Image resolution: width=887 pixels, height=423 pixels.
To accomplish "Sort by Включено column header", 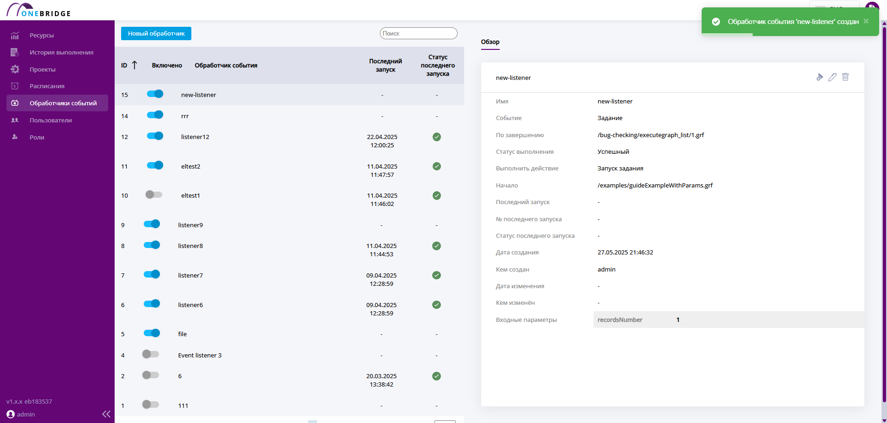I will pos(167,66).
